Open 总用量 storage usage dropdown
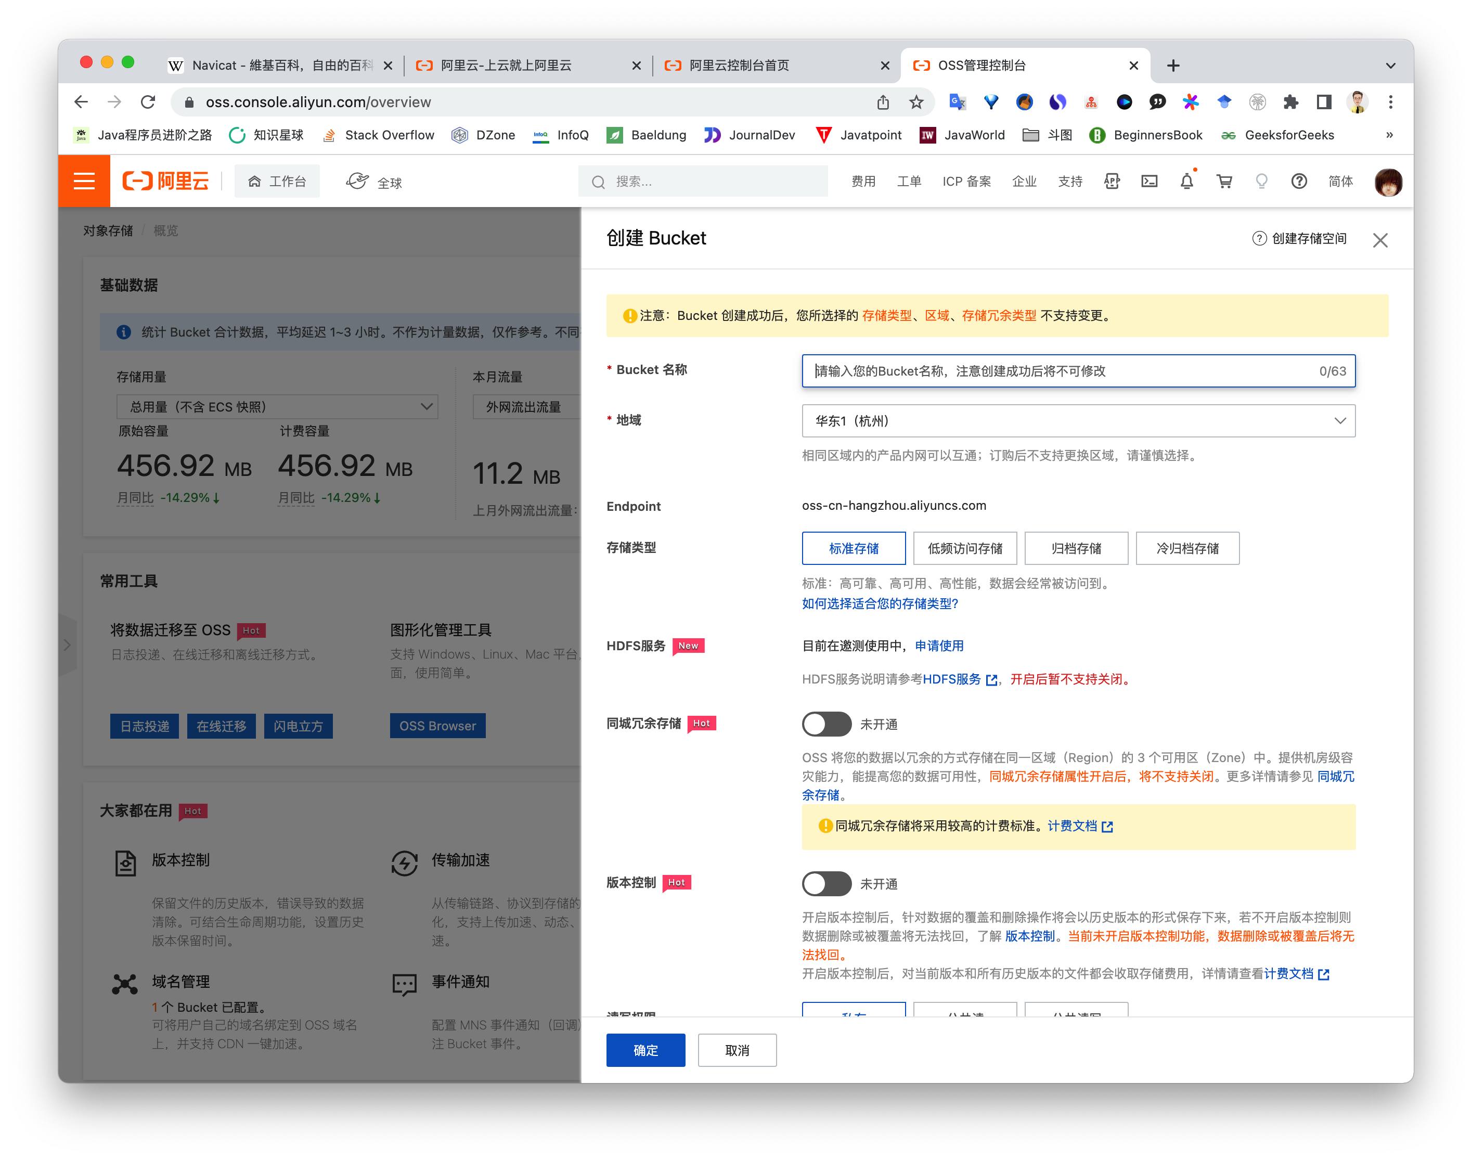The height and width of the screenshot is (1160, 1472). (277, 407)
